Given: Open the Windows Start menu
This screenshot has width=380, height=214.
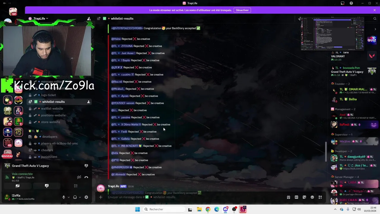Looking at the screenshot, I should click(137, 209).
